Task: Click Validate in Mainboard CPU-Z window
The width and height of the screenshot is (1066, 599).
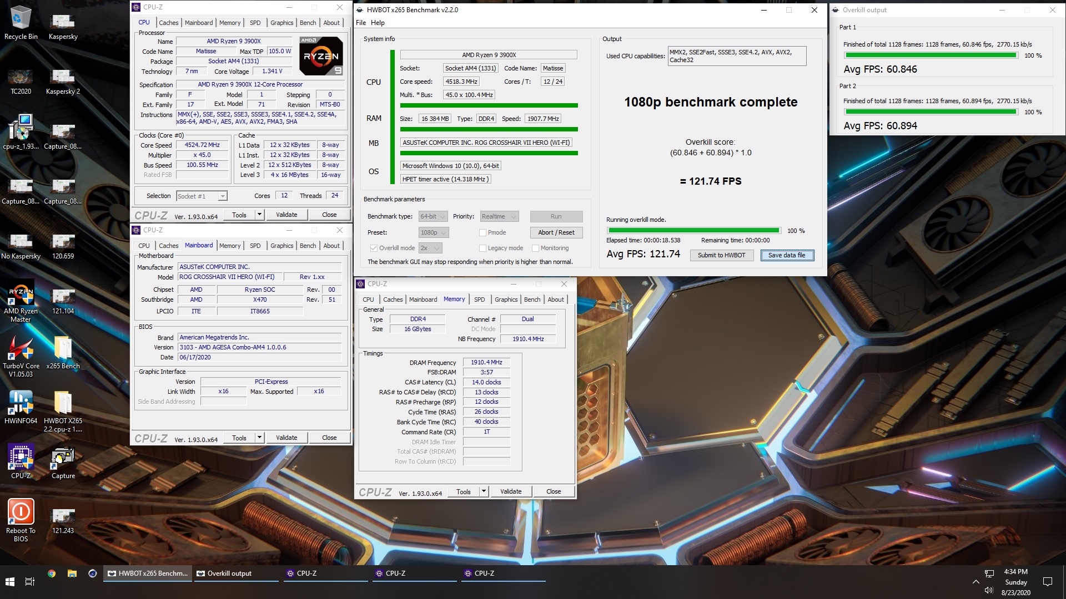Action: (286, 438)
